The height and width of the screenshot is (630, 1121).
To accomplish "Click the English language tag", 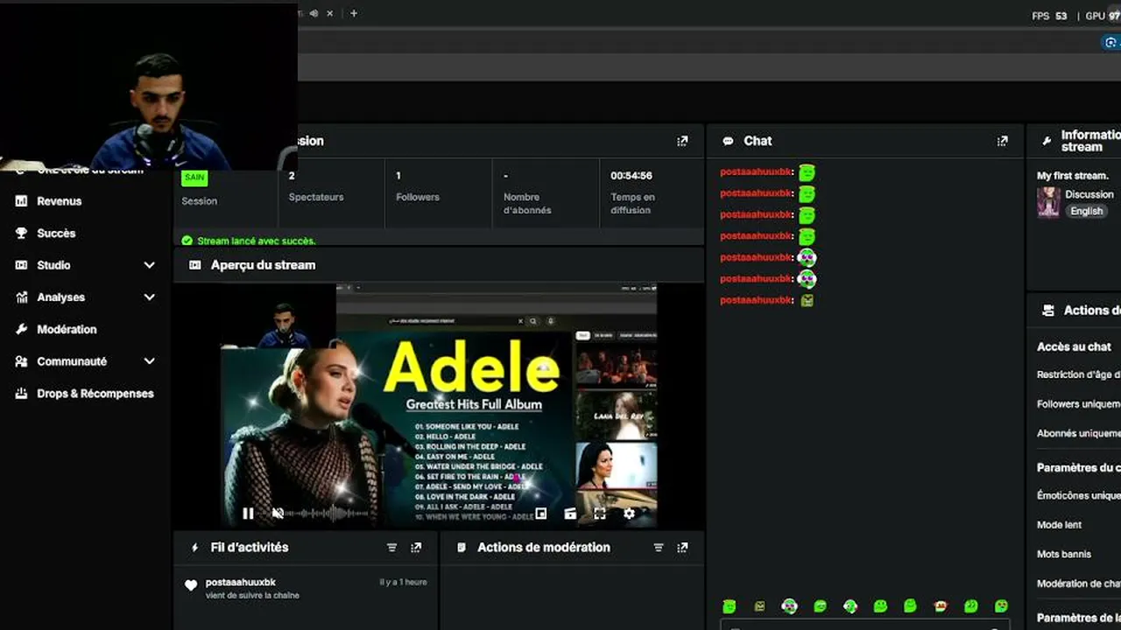I will 1086,211.
